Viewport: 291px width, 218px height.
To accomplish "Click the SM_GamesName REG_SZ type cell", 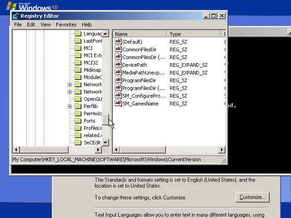I will pos(178,104).
